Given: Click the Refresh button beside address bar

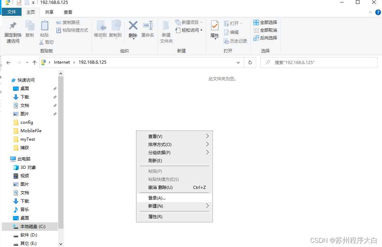Looking at the screenshot, I should [250, 63].
